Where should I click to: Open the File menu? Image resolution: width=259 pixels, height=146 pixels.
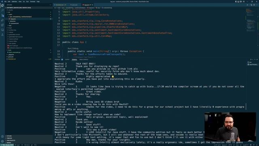pyautogui.click(x=5, y=2)
